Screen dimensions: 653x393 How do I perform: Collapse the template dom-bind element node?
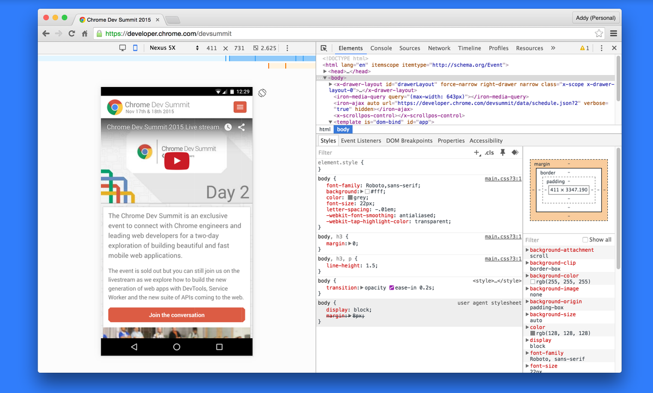(x=331, y=122)
